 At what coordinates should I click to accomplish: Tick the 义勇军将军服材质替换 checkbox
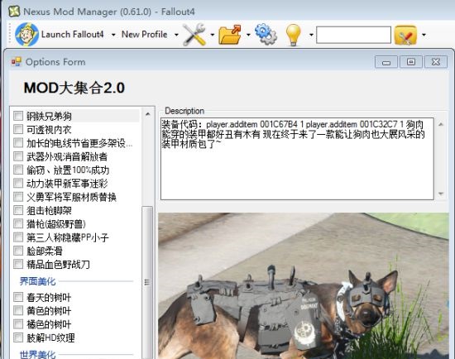coord(18,197)
